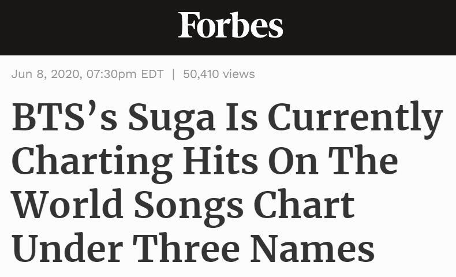Click the word "Names" in headline

[x=312, y=250]
